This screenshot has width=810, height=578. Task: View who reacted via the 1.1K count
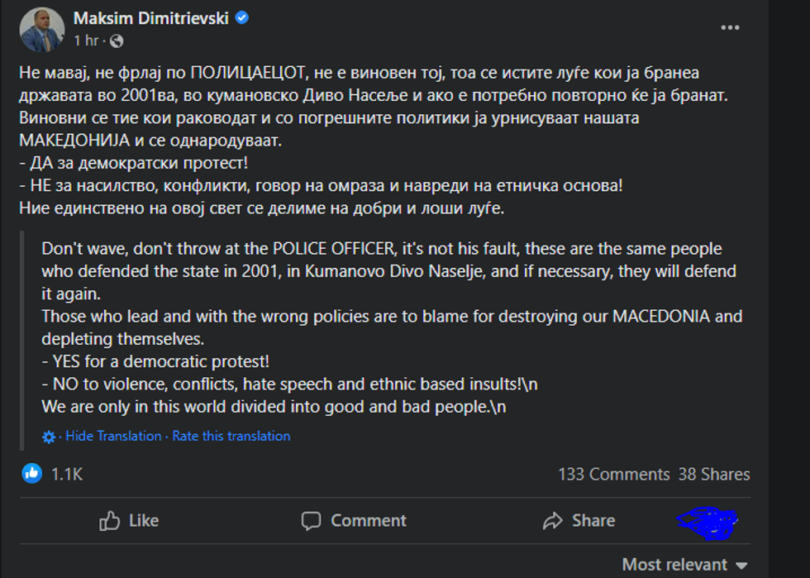click(x=67, y=475)
